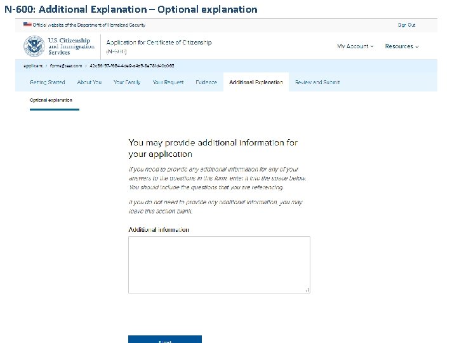
Task: Click the heading 'You may provide additional information'
Action: tap(213, 149)
